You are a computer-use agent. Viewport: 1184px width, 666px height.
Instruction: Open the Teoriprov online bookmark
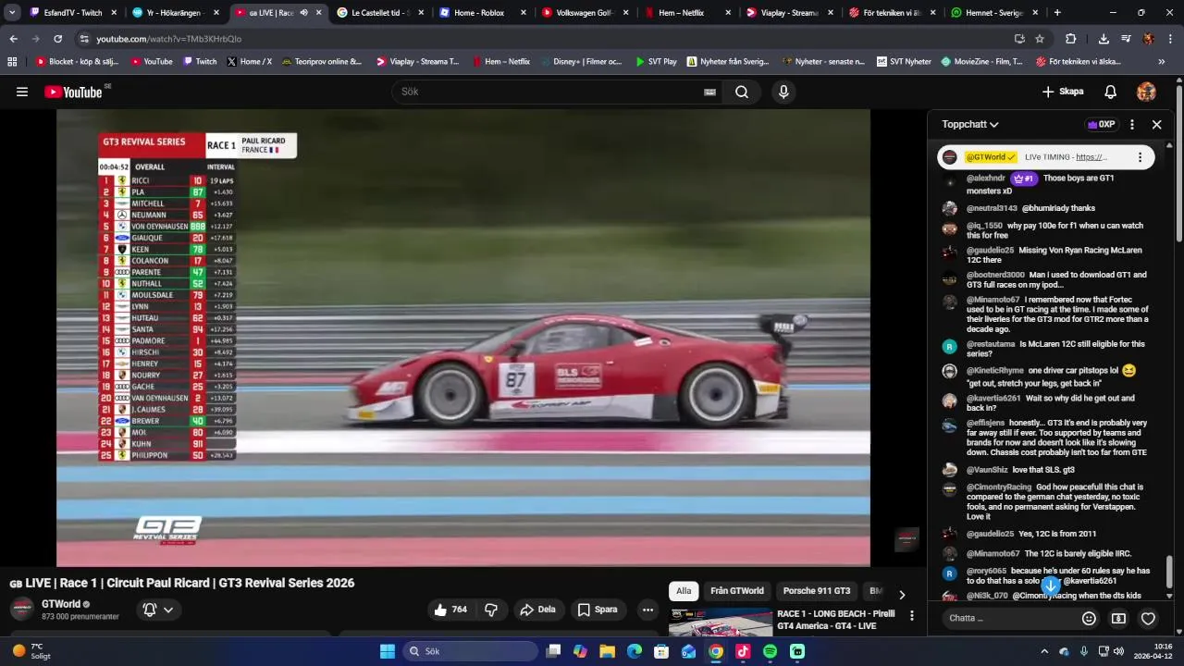321,62
